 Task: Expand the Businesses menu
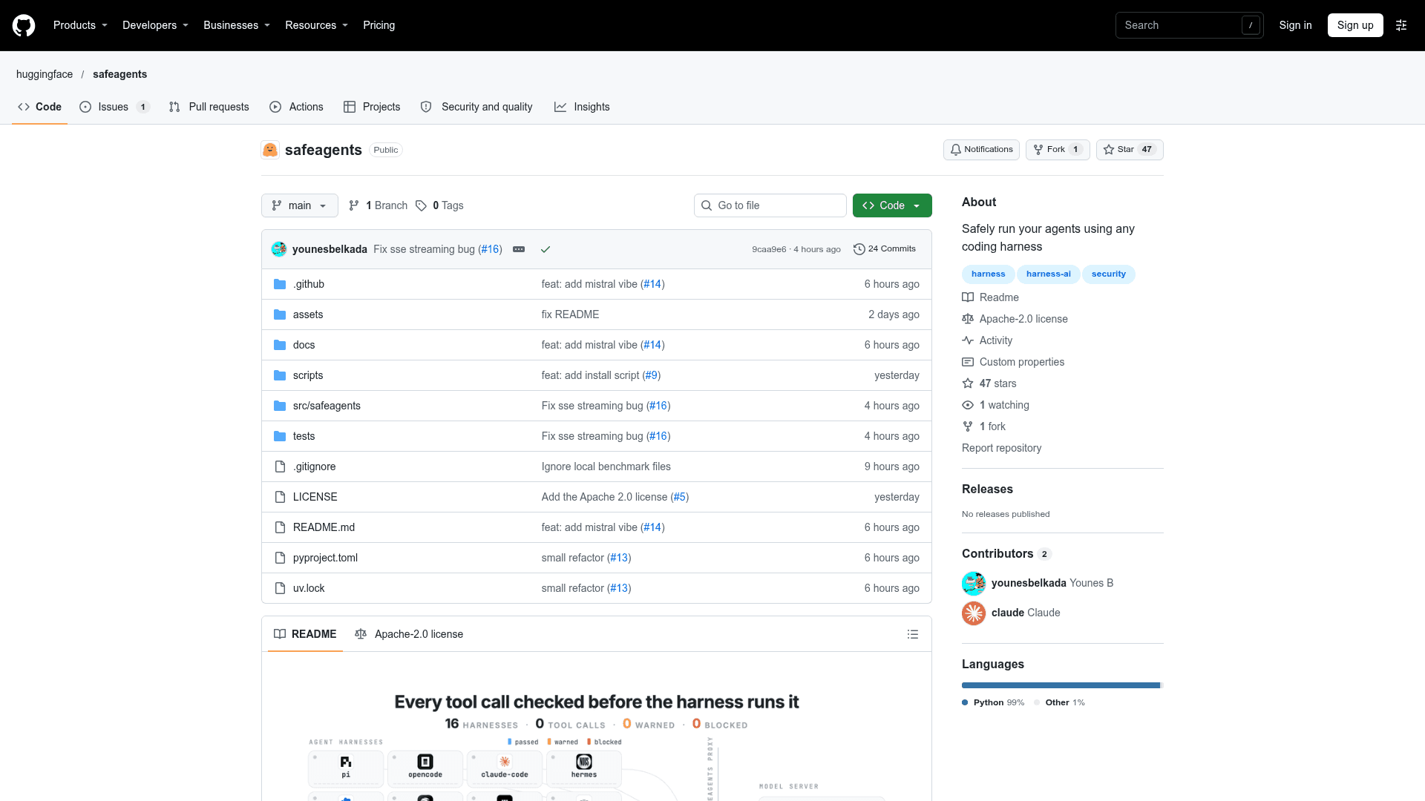pyautogui.click(x=237, y=25)
